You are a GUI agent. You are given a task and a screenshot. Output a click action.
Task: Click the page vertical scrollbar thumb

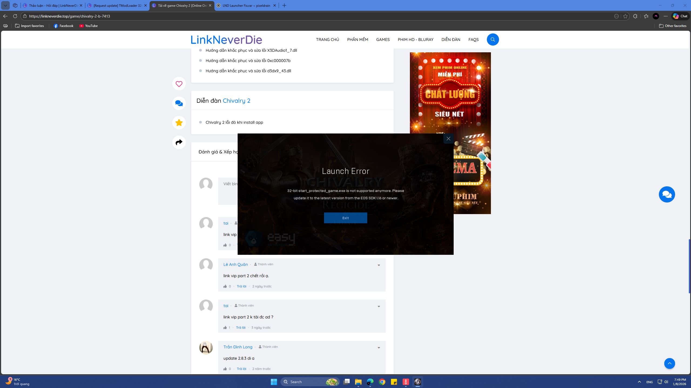(689, 266)
